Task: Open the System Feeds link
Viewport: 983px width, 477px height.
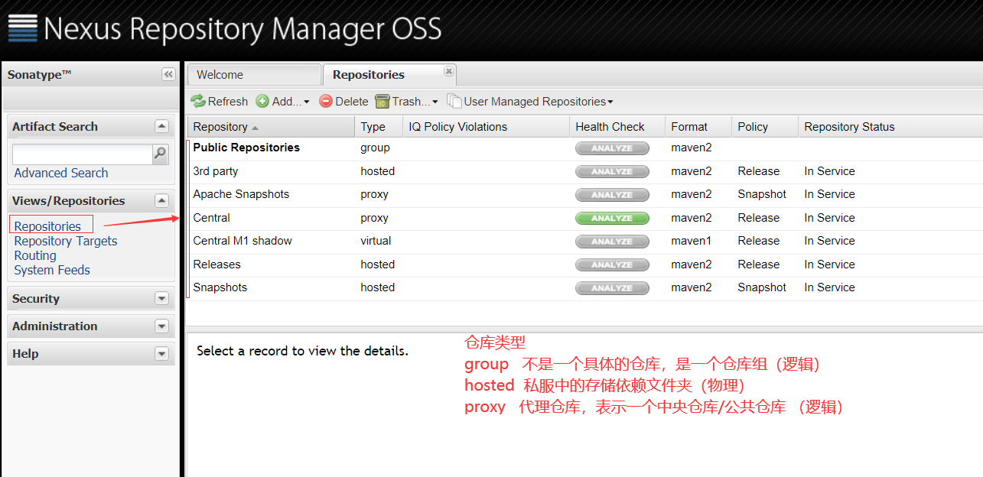Action: 52,270
